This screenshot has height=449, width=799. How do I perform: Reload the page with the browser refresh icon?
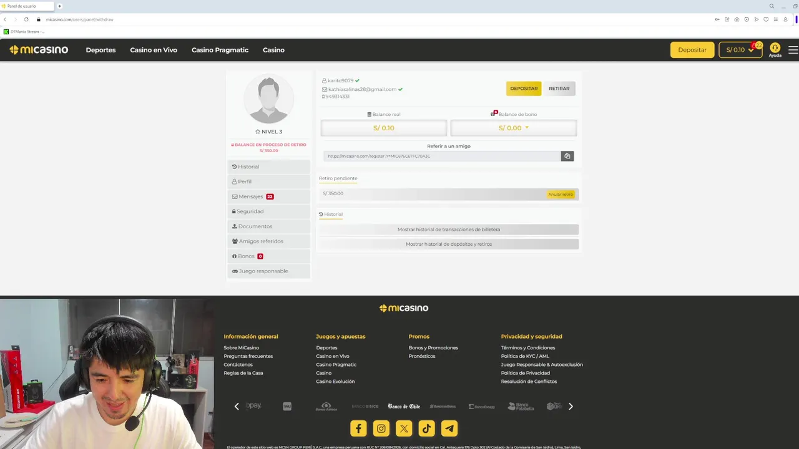26,19
